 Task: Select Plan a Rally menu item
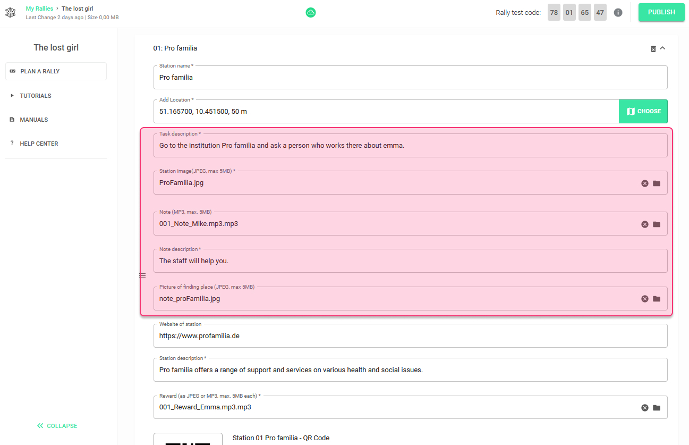56,71
